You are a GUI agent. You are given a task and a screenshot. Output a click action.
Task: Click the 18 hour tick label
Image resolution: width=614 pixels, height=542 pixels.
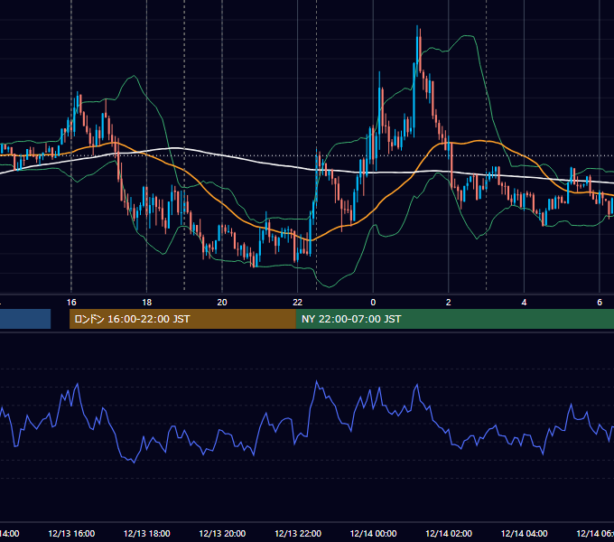pos(146,303)
